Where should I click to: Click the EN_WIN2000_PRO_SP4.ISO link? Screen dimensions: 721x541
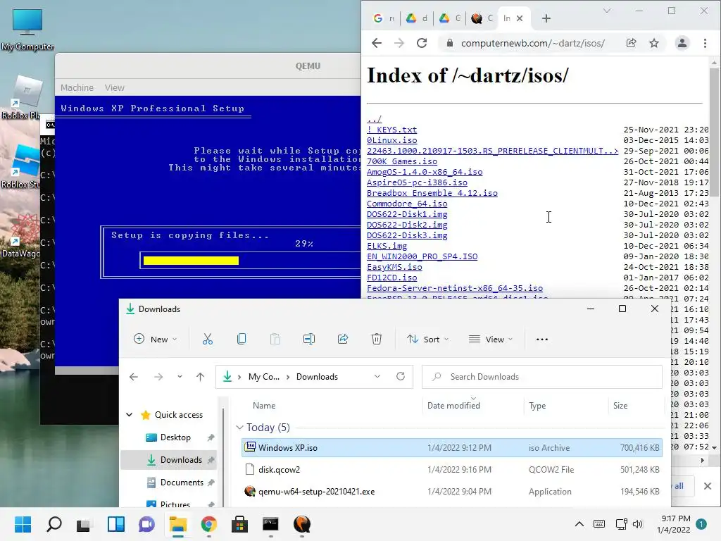click(x=422, y=256)
